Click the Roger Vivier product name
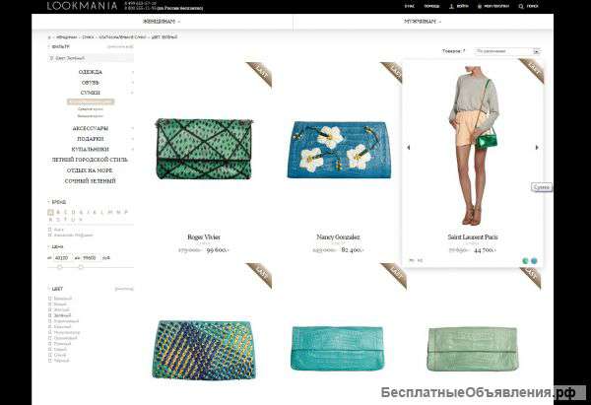591x405 pixels. click(204, 237)
